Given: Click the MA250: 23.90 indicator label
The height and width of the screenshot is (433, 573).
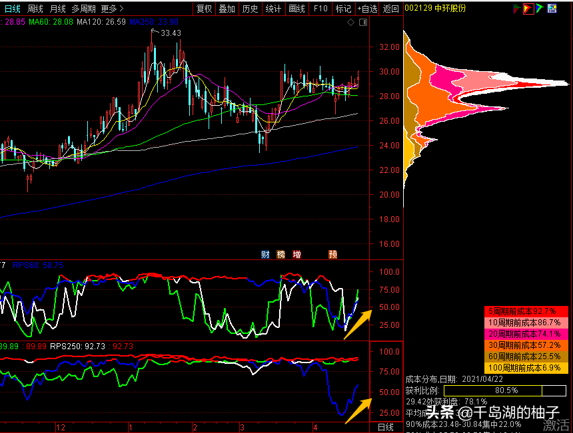Looking at the screenshot, I should point(154,22).
